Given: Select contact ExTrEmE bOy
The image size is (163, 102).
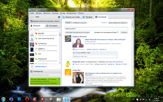Looking at the screenshot, I should pos(44,45).
